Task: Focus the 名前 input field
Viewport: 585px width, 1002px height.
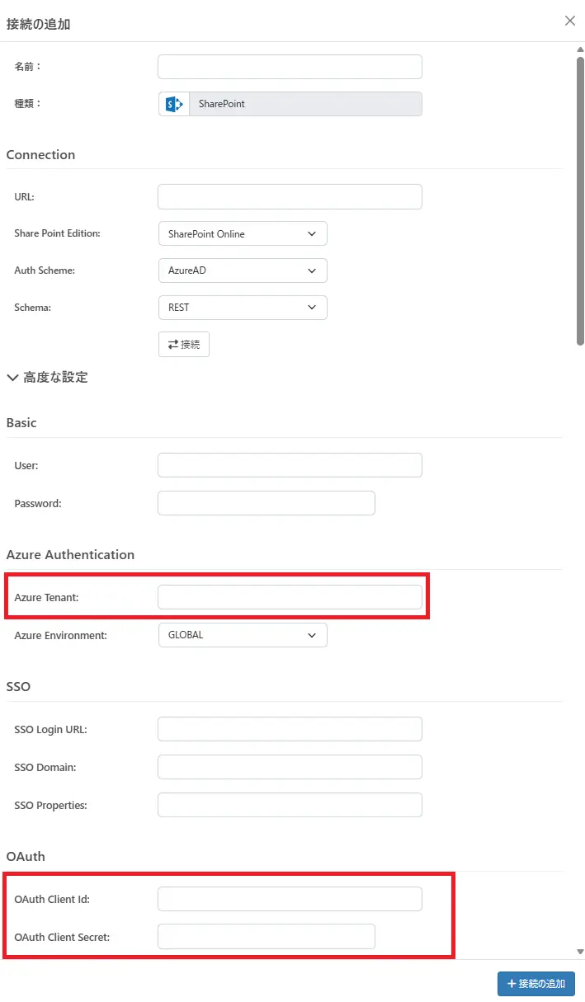Action: [x=290, y=66]
